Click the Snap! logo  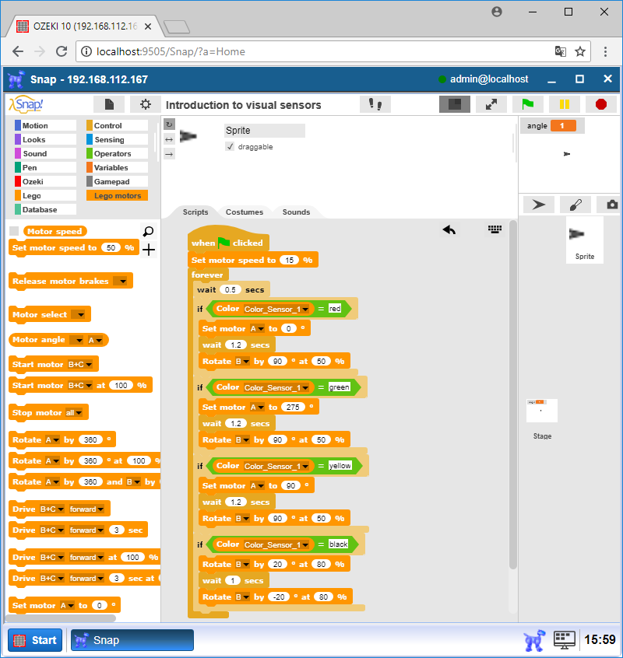26,104
